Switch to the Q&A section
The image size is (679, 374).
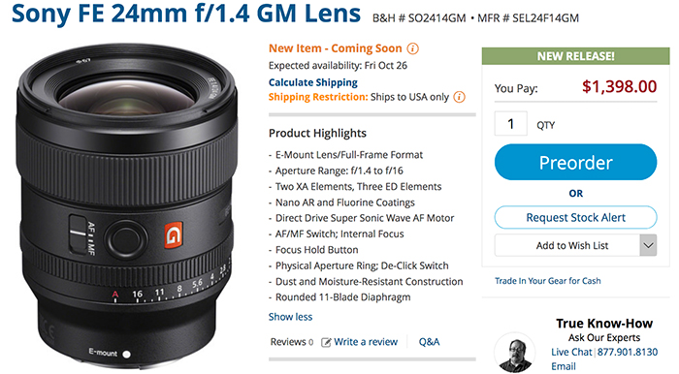pyautogui.click(x=429, y=342)
